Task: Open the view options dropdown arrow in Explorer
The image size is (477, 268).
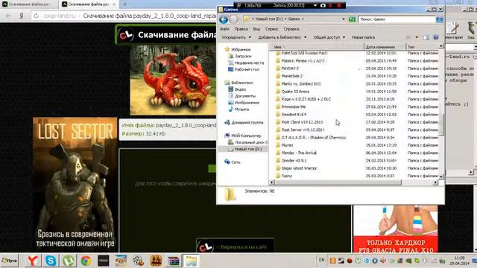Action: coord(417,37)
